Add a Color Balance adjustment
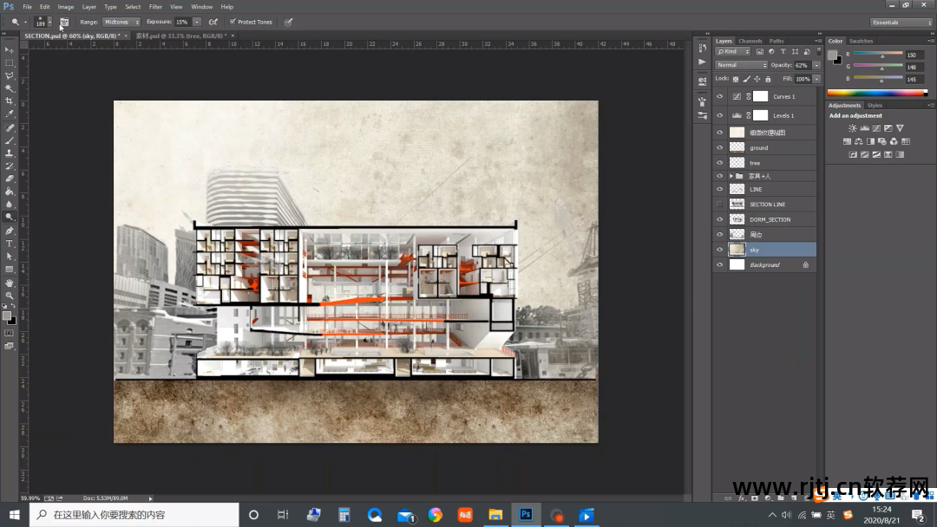The height and width of the screenshot is (527, 937). pyautogui.click(x=859, y=141)
